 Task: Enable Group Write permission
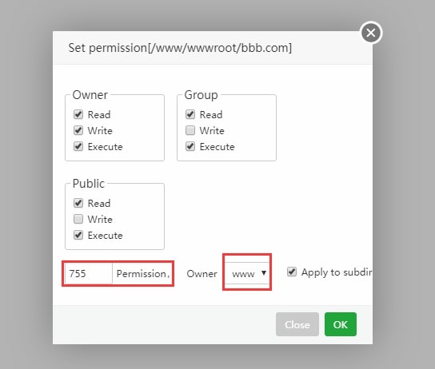click(x=190, y=130)
